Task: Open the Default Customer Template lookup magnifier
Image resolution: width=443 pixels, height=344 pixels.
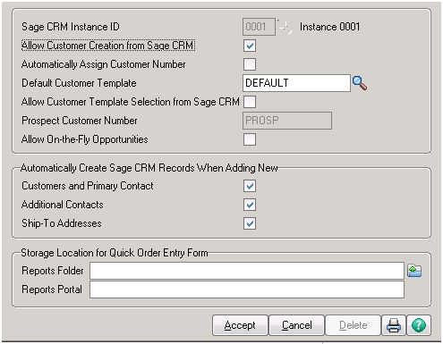Action: [360, 83]
